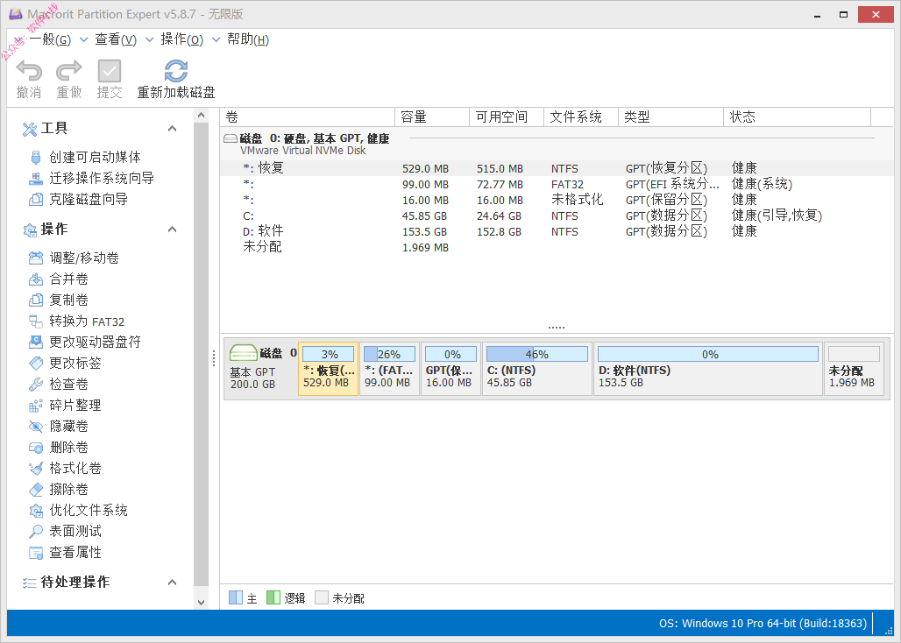This screenshot has height=643, width=901.
Task: Click the 状态 column header
Action: click(797, 117)
